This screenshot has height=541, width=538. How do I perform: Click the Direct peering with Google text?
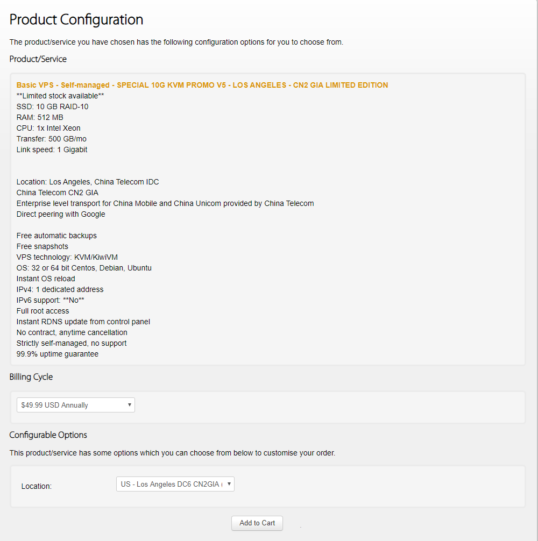click(x=61, y=214)
